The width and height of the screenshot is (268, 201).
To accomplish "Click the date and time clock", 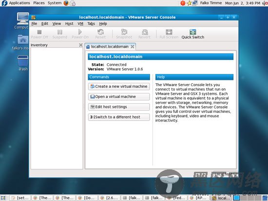I will pyautogui.click(x=243, y=3).
